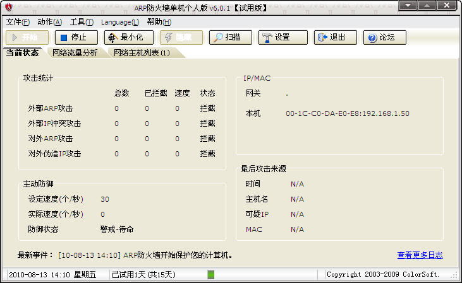The height and width of the screenshot is (283, 462).
Task: Click the resize grip in status bar corner
Action: click(454, 275)
